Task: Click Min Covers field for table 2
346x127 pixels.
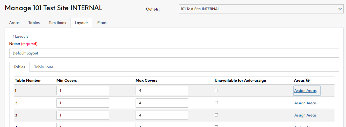Action: click(82, 103)
